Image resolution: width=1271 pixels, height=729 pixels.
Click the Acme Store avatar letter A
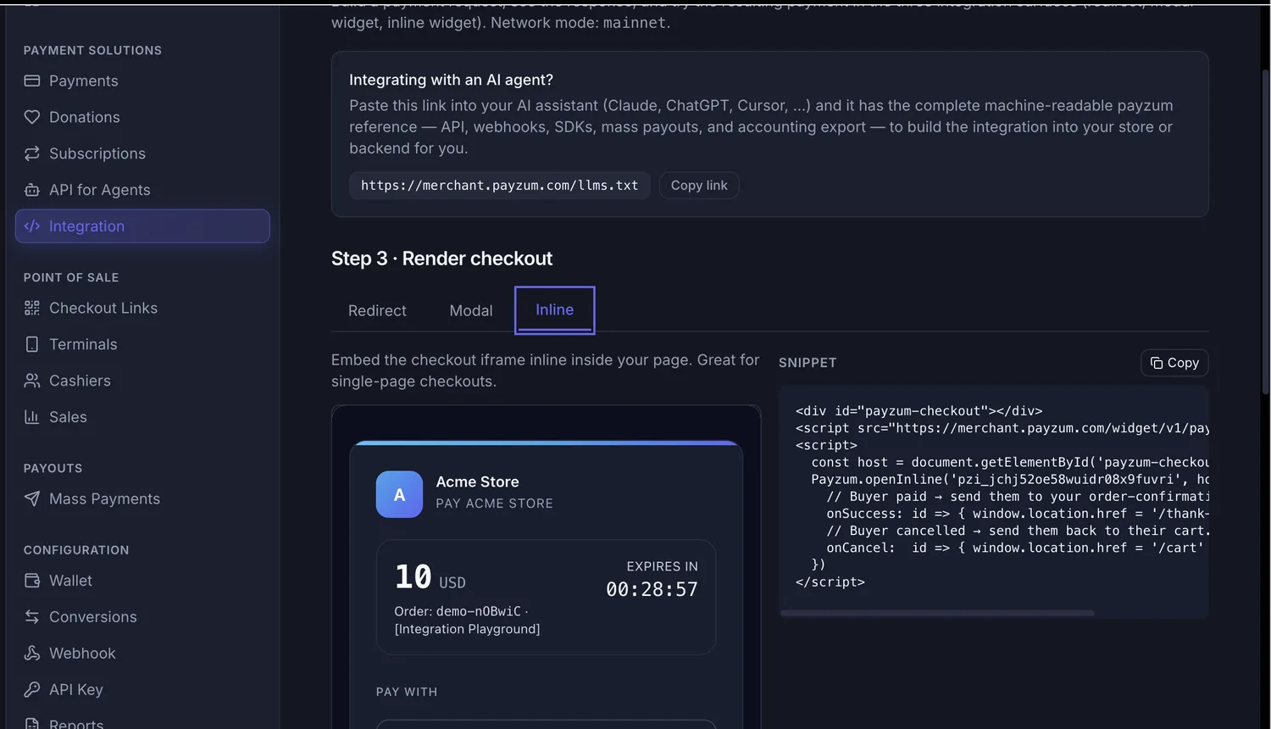pos(399,494)
